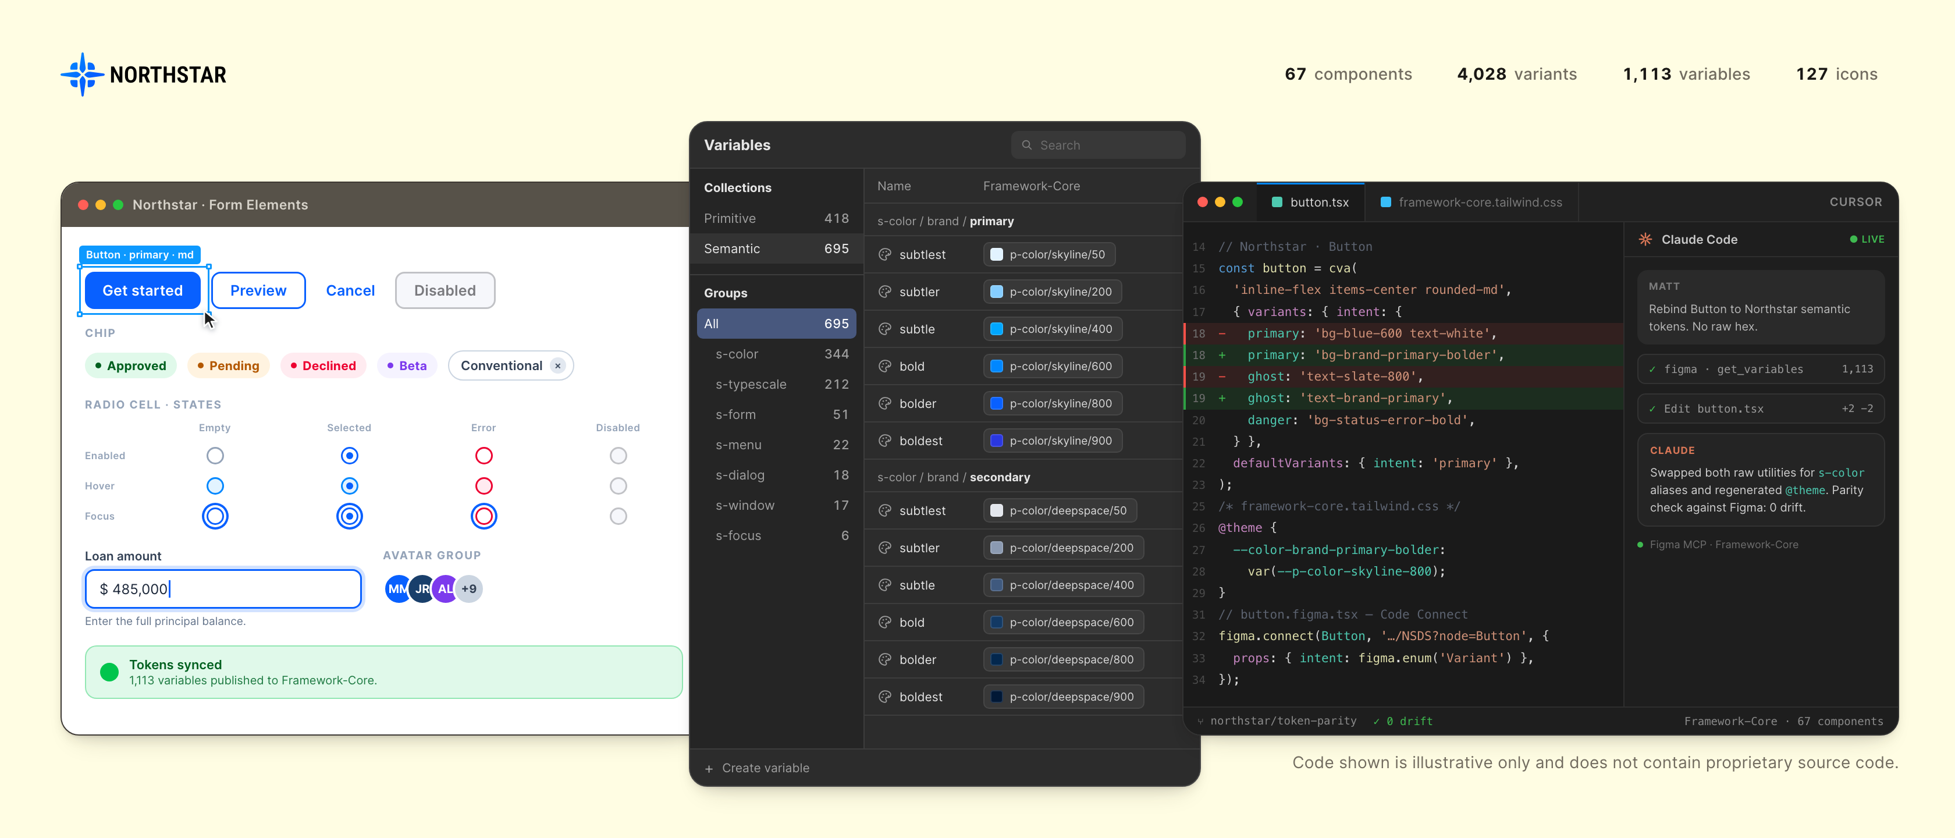Click the Preview button

(258, 290)
